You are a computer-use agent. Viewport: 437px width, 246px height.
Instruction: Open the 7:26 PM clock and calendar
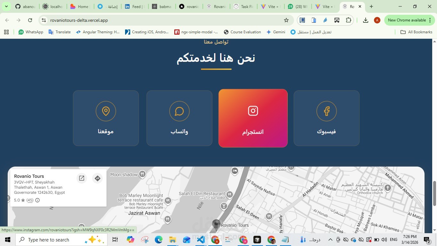[410, 240]
